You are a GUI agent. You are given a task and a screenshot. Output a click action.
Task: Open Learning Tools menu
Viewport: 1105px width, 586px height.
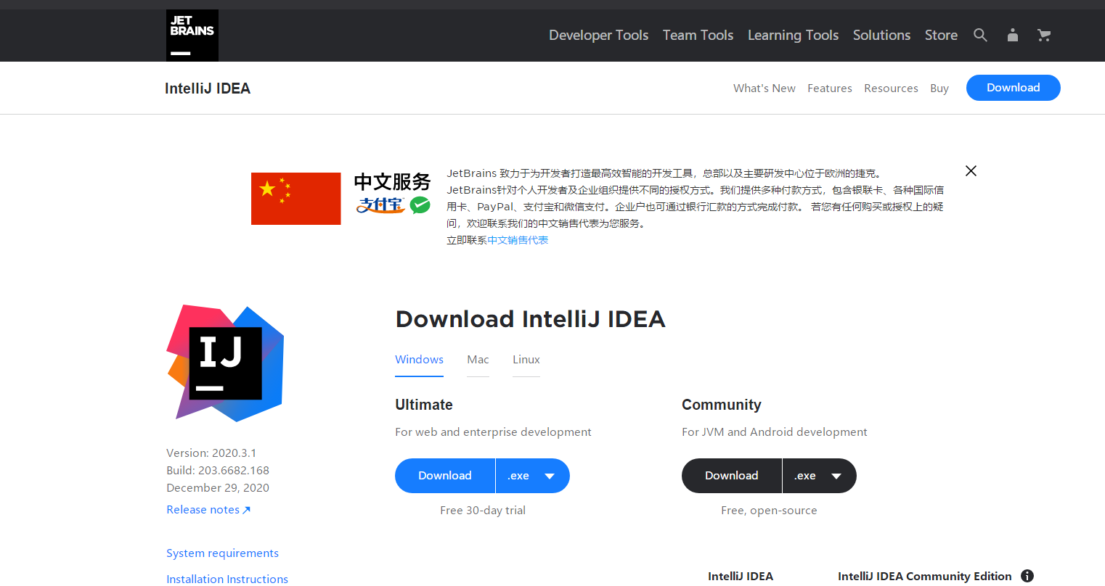point(793,35)
